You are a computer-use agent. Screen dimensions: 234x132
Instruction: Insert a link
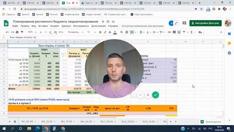click(169, 32)
